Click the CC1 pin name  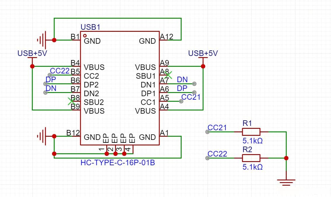point(148,102)
